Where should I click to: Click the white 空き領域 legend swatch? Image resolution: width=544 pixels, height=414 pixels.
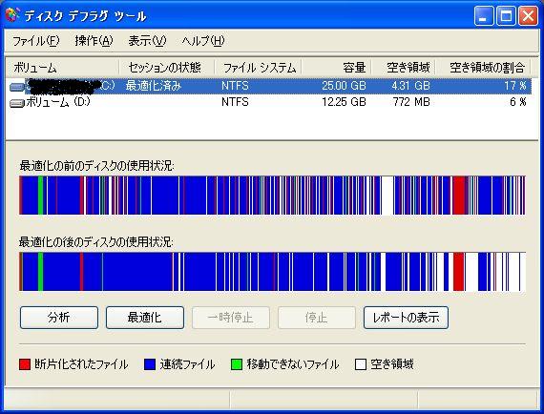tap(361, 364)
